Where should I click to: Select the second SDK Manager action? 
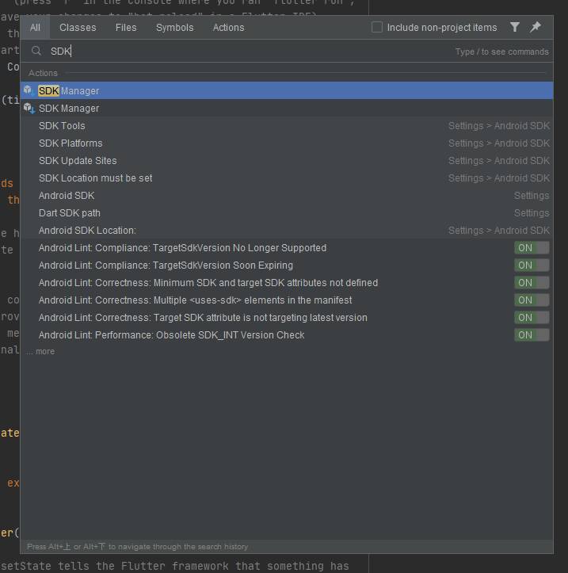pos(287,108)
